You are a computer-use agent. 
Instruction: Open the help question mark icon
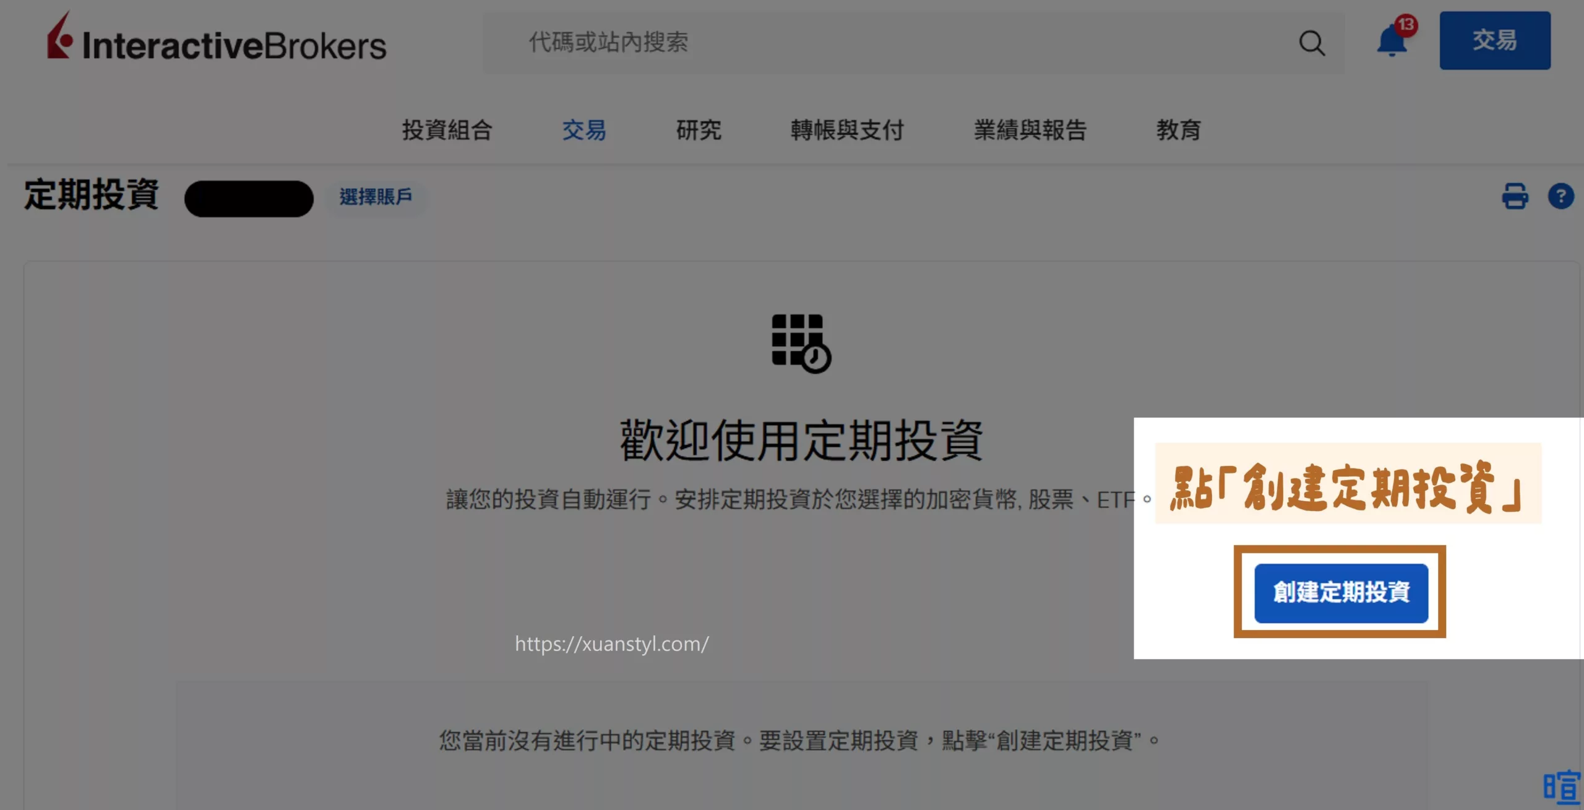tap(1560, 197)
